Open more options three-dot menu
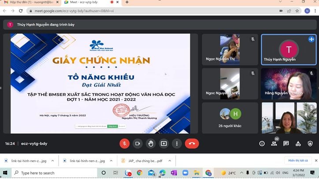The image size is (319, 179). pyautogui.click(x=177, y=143)
